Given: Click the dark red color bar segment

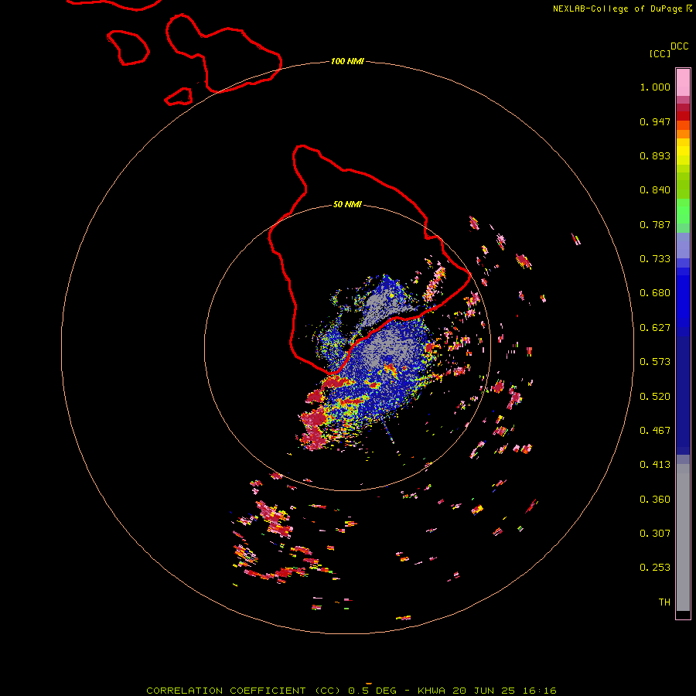Looking at the screenshot, I should click(x=683, y=116).
